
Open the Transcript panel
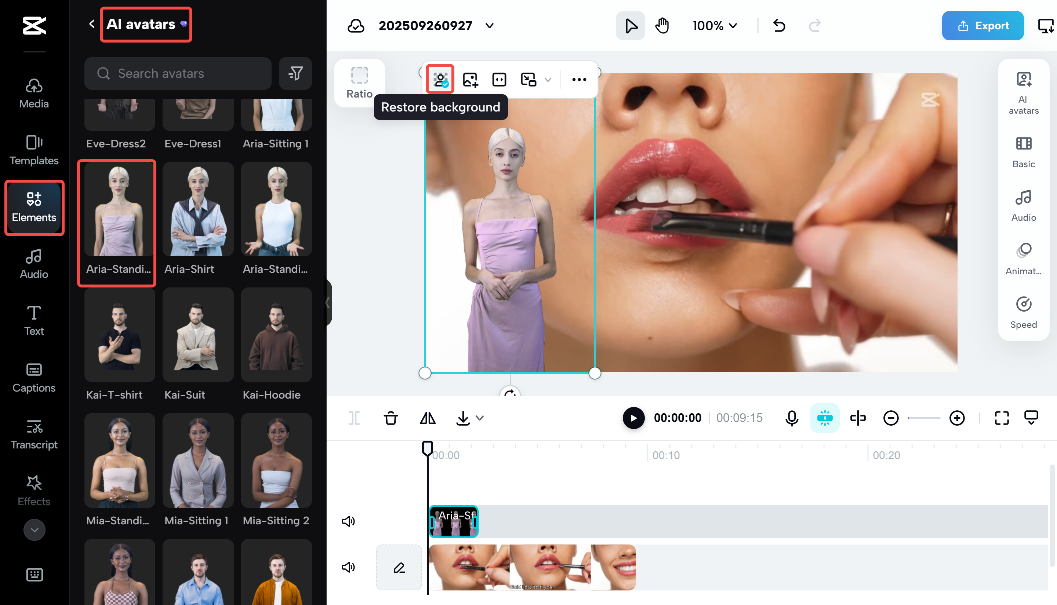click(34, 434)
